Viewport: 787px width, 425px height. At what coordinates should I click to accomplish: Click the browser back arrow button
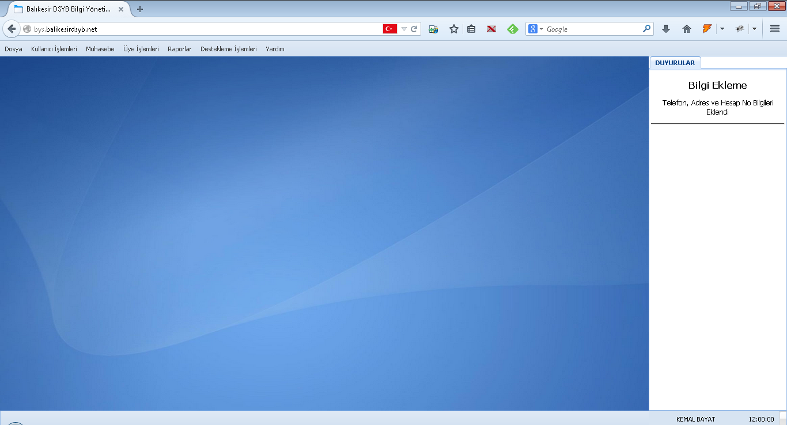click(12, 29)
